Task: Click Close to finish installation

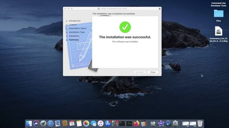Action: pyautogui.click(x=153, y=72)
